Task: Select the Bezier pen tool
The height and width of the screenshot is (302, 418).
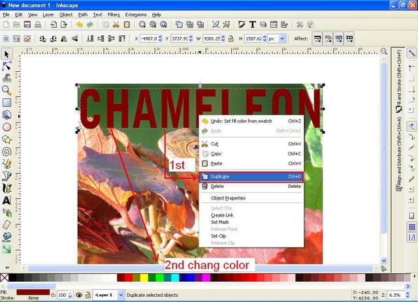Action: (7, 175)
